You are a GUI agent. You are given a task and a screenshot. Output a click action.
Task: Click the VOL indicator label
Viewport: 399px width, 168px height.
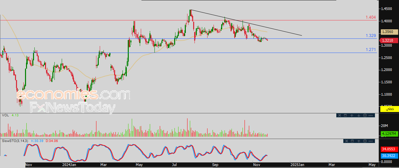point(5,115)
